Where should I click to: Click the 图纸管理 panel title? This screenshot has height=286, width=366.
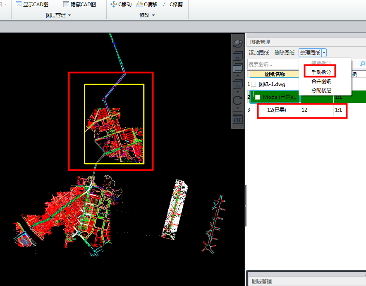(260, 42)
